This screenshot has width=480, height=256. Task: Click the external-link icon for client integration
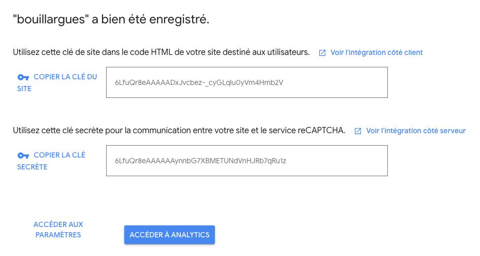(322, 52)
